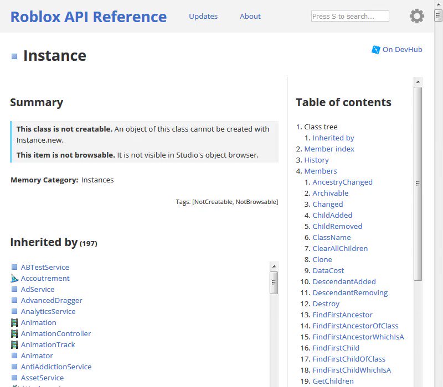The width and height of the screenshot is (443, 387).
Task: Click the Tags: [NotCreatable, NotBrowsable] text
Action: [227, 202]
